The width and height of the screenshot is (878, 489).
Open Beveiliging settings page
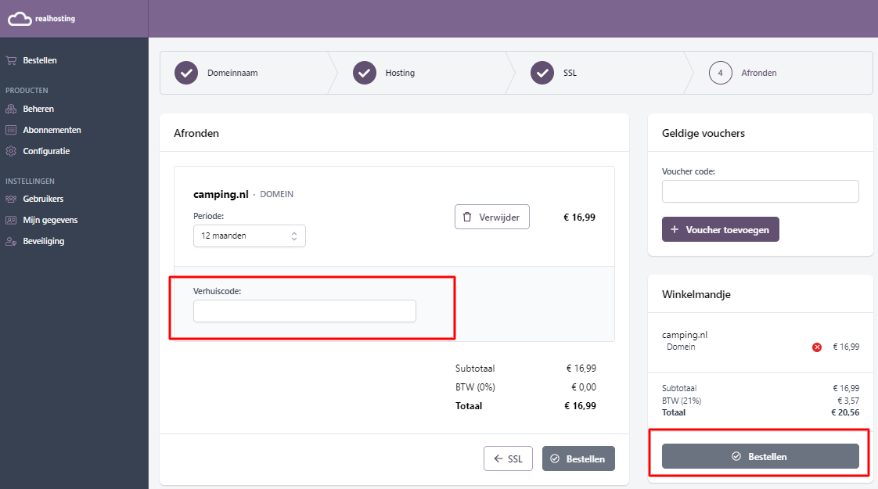pos(44,242)
